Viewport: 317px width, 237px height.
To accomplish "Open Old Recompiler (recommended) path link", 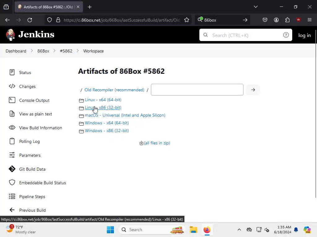I will [115, 90].
